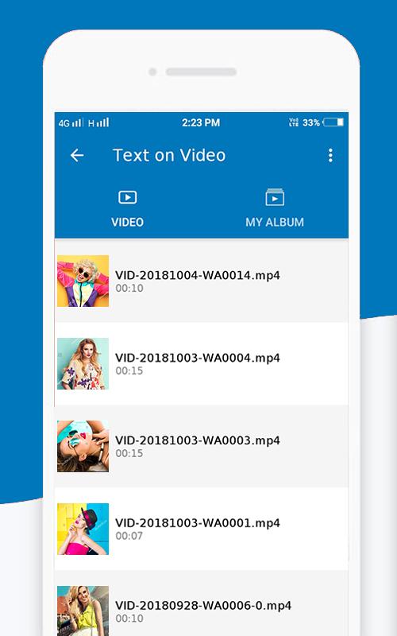Click the VIDEO tab play icon
This screenshot has width=397, height=636.
tap(128, 197)
